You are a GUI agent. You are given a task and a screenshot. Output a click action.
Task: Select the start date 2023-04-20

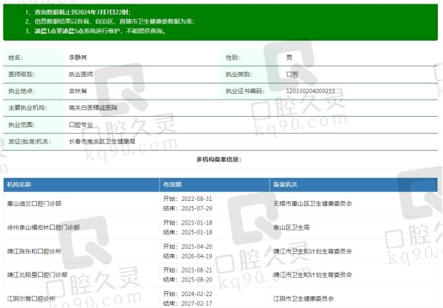196,247
